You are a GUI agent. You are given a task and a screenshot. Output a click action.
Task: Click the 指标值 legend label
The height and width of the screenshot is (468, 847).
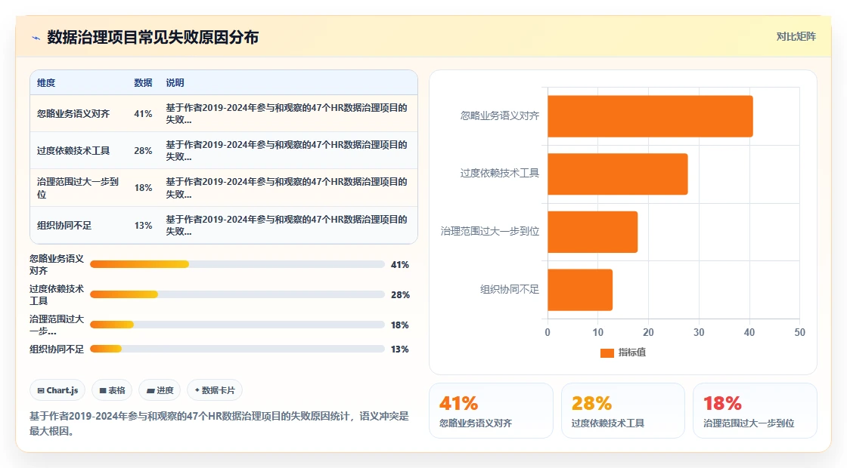click(632, 352)
